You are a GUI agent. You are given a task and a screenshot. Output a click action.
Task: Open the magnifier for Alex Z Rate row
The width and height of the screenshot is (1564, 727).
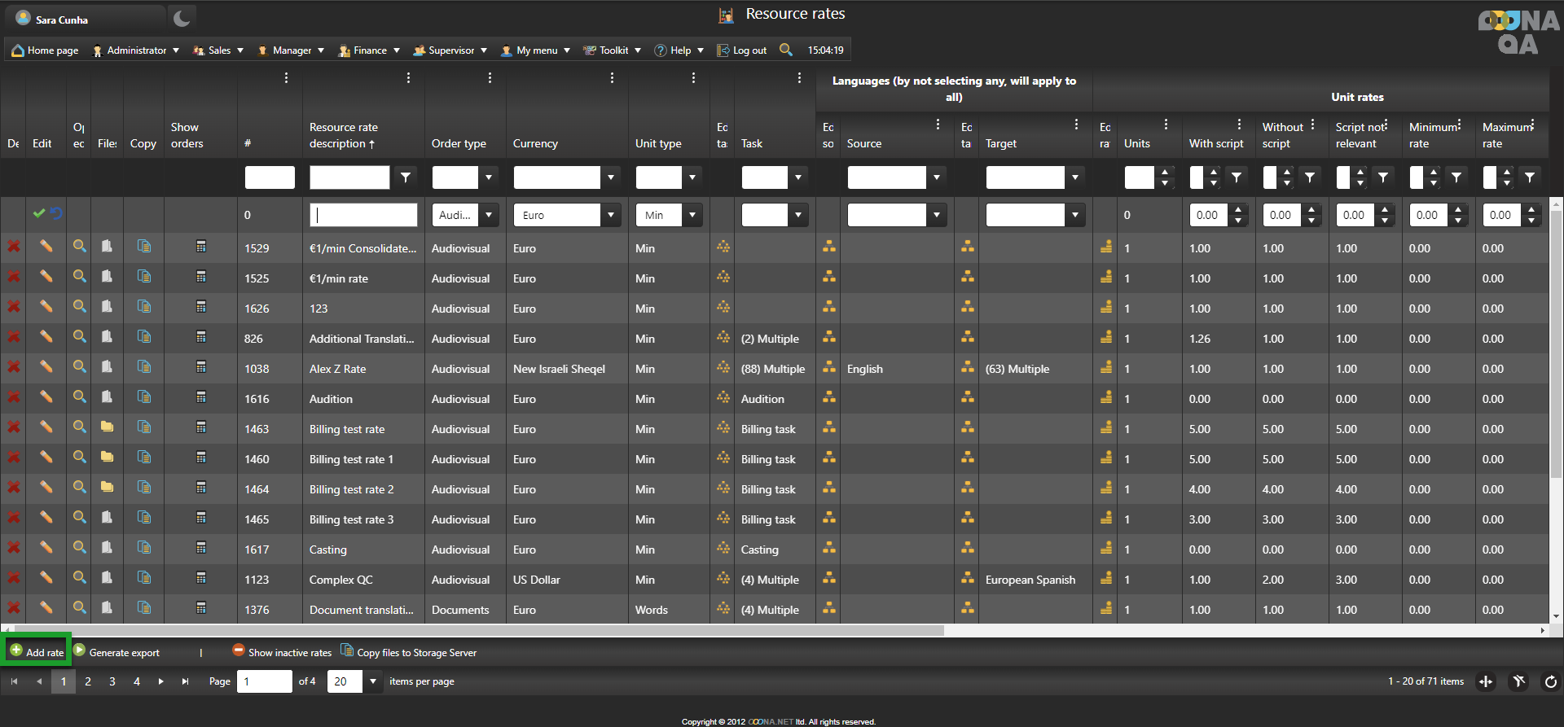point(79,367)
